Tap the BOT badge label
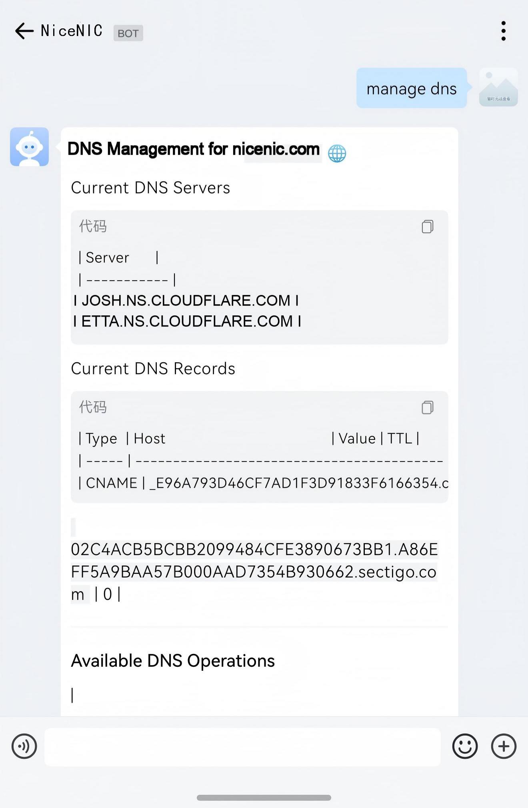The height and width of the screenshot is (808, 528). tap(128, 33)
